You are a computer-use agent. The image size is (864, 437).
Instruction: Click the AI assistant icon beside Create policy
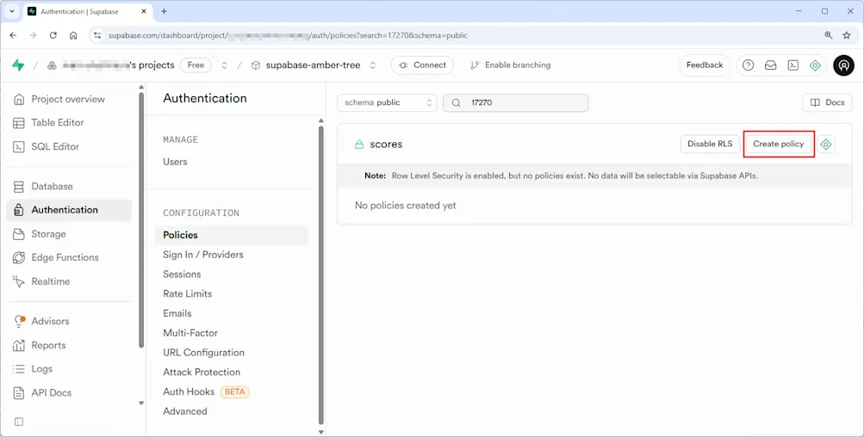click(x=825, y=145)
